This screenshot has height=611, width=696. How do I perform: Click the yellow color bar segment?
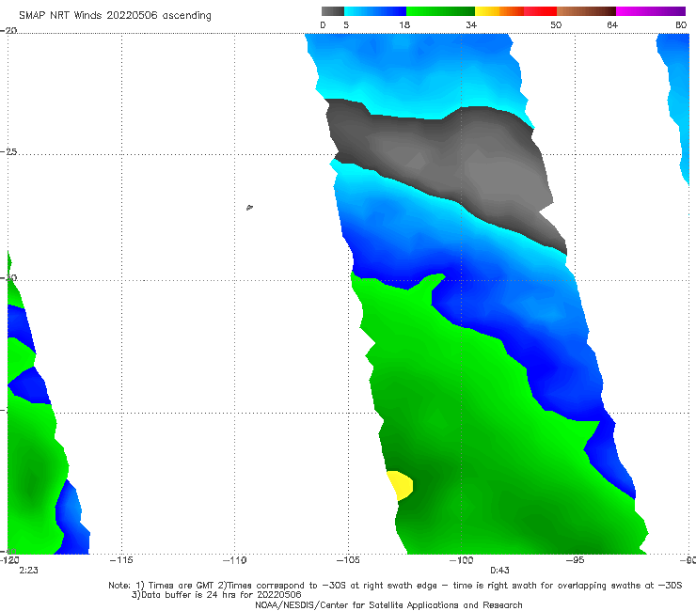coord(487,11)
